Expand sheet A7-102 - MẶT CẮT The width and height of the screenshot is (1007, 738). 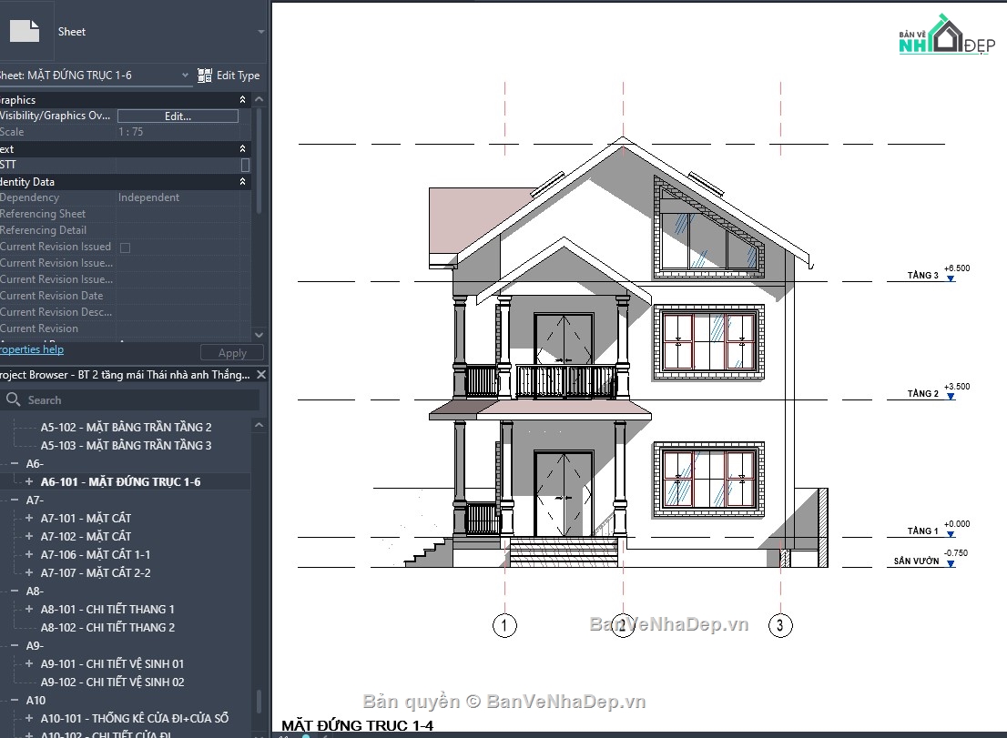[29, 536]
